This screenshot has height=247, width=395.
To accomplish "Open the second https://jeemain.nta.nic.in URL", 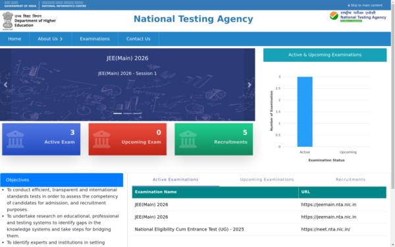I will (329, 217).
